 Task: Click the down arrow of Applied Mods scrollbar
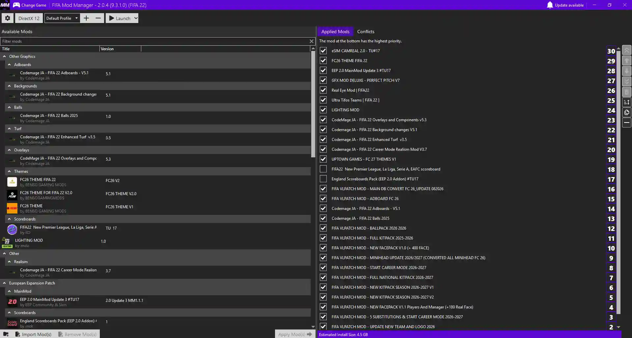pyautogui.click(x=618, y=327)
